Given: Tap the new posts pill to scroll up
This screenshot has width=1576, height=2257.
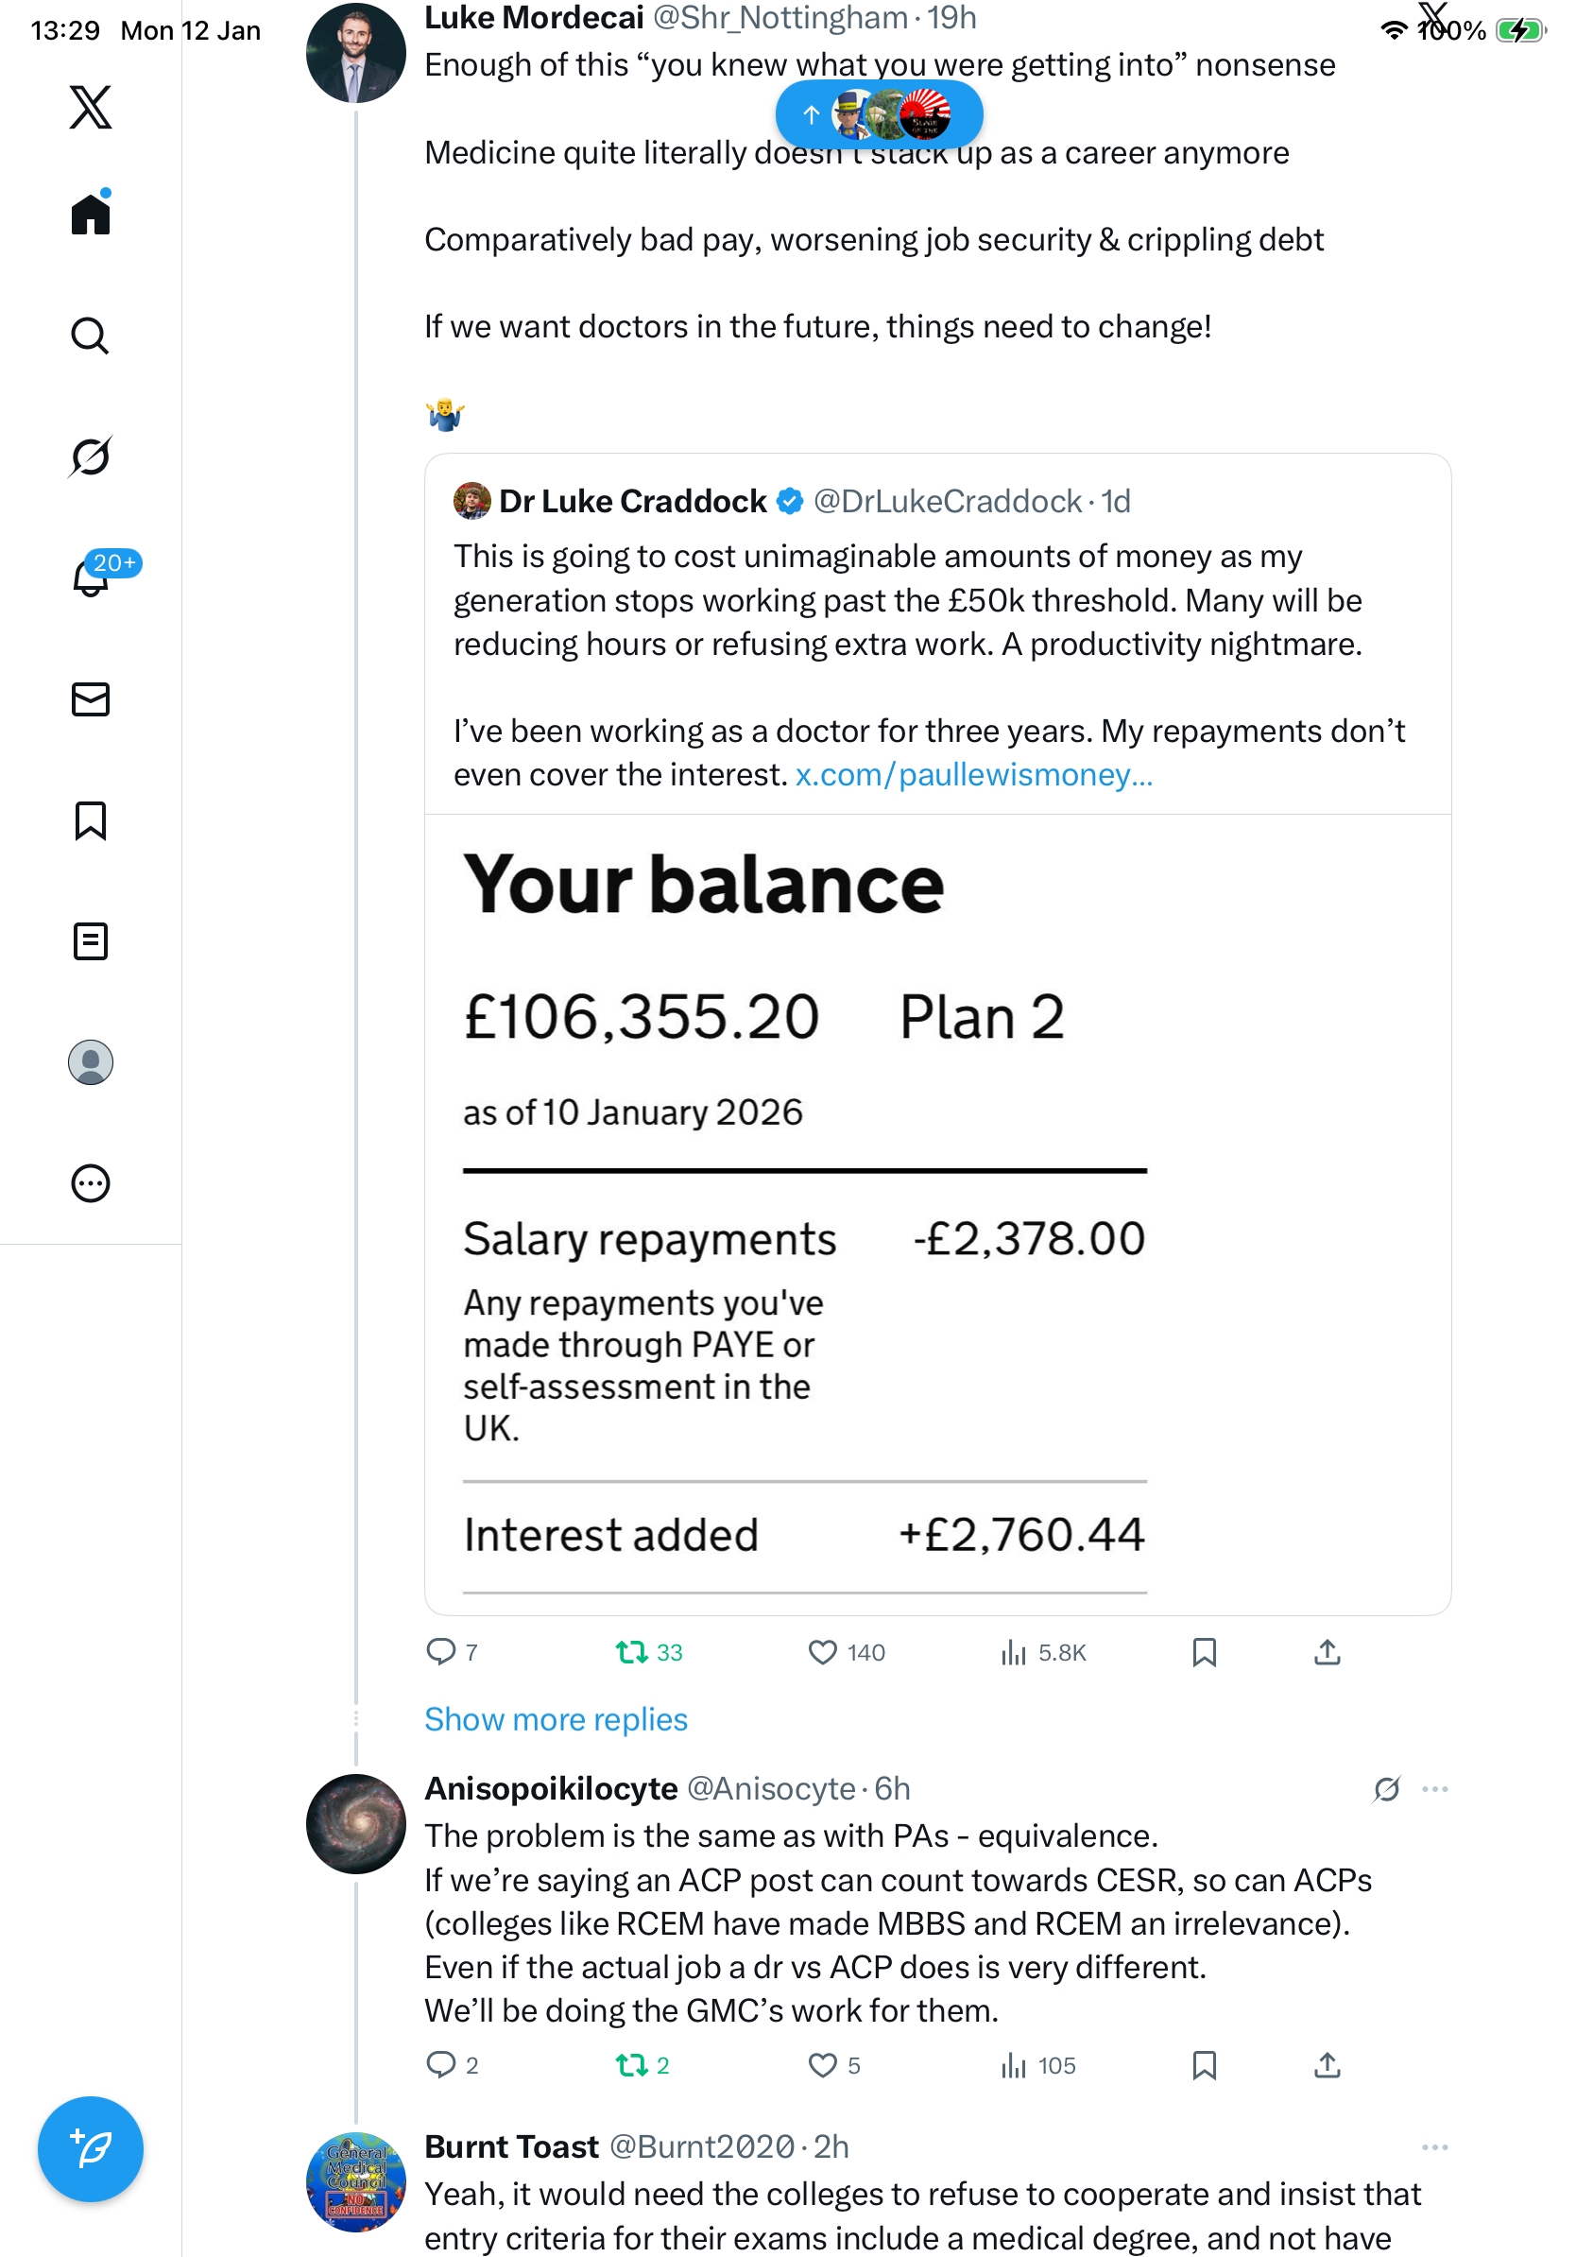Looking at the screenshot, I should (880, 115).
